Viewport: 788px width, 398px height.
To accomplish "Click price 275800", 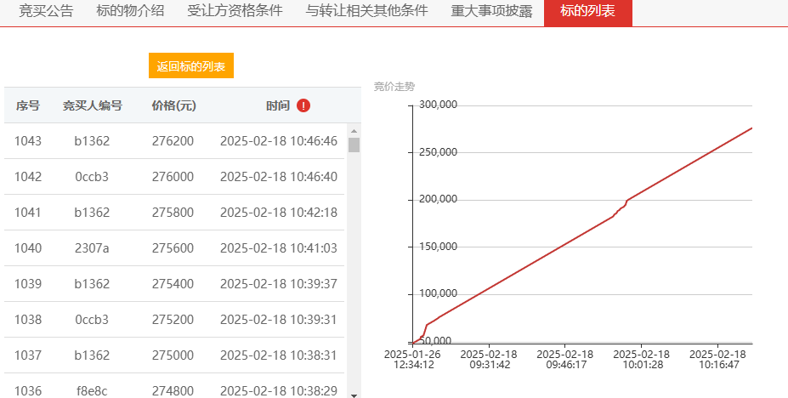I will click(173, 213).
